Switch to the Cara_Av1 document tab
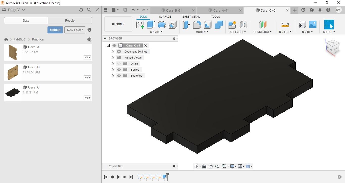Screen dimensions: 345x183 click(x=220, y=10)
